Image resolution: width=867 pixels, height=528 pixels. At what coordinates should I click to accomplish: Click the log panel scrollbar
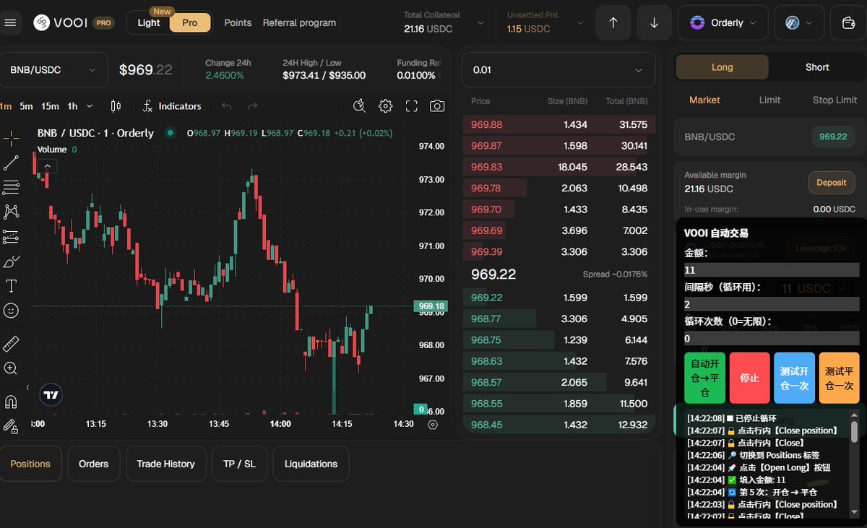pos(854,431)
